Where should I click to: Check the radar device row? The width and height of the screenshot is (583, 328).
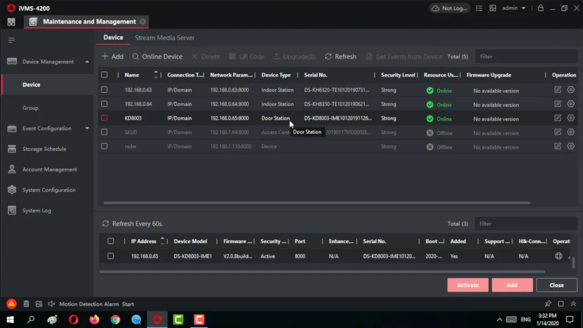104,146
